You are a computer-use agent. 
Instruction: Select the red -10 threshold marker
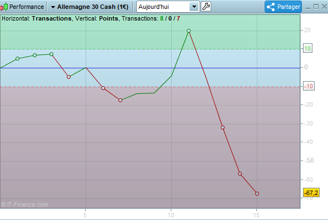coord(309,86)
